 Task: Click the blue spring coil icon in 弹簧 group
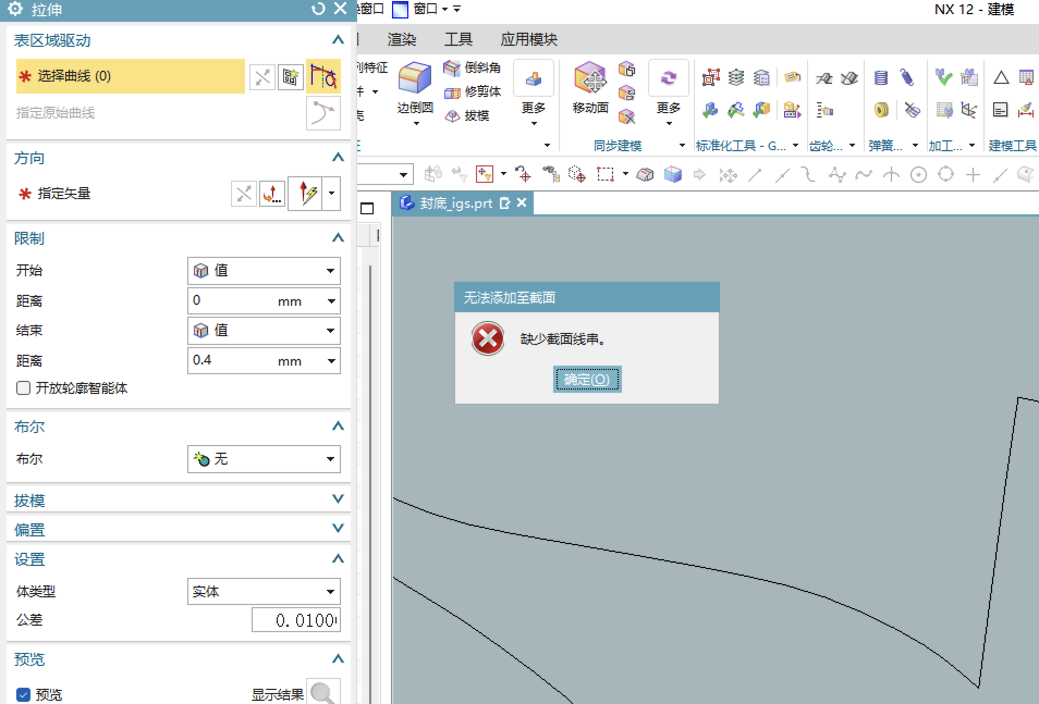click(881, 78)
